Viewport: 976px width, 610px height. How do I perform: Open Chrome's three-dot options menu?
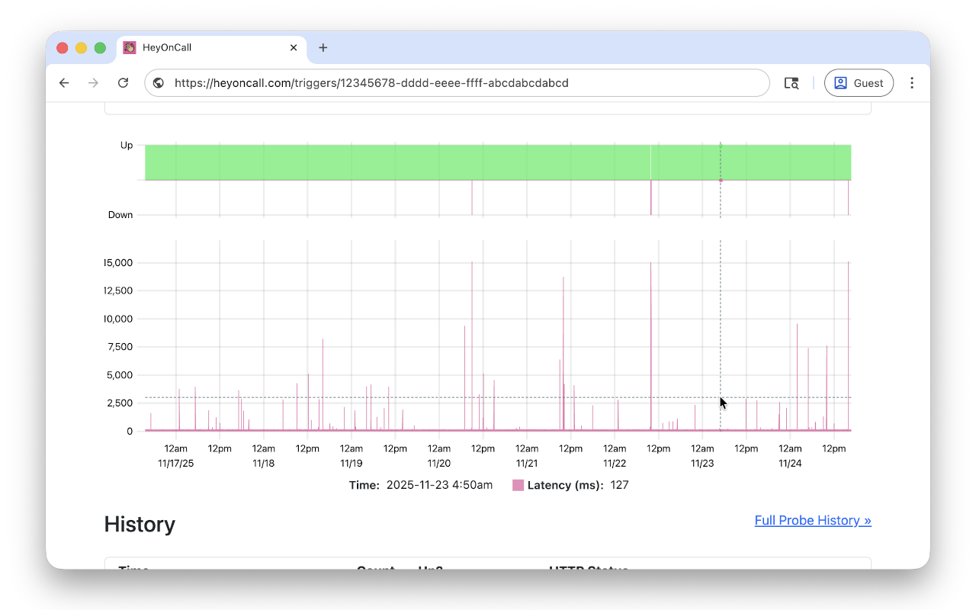[912, 82]
